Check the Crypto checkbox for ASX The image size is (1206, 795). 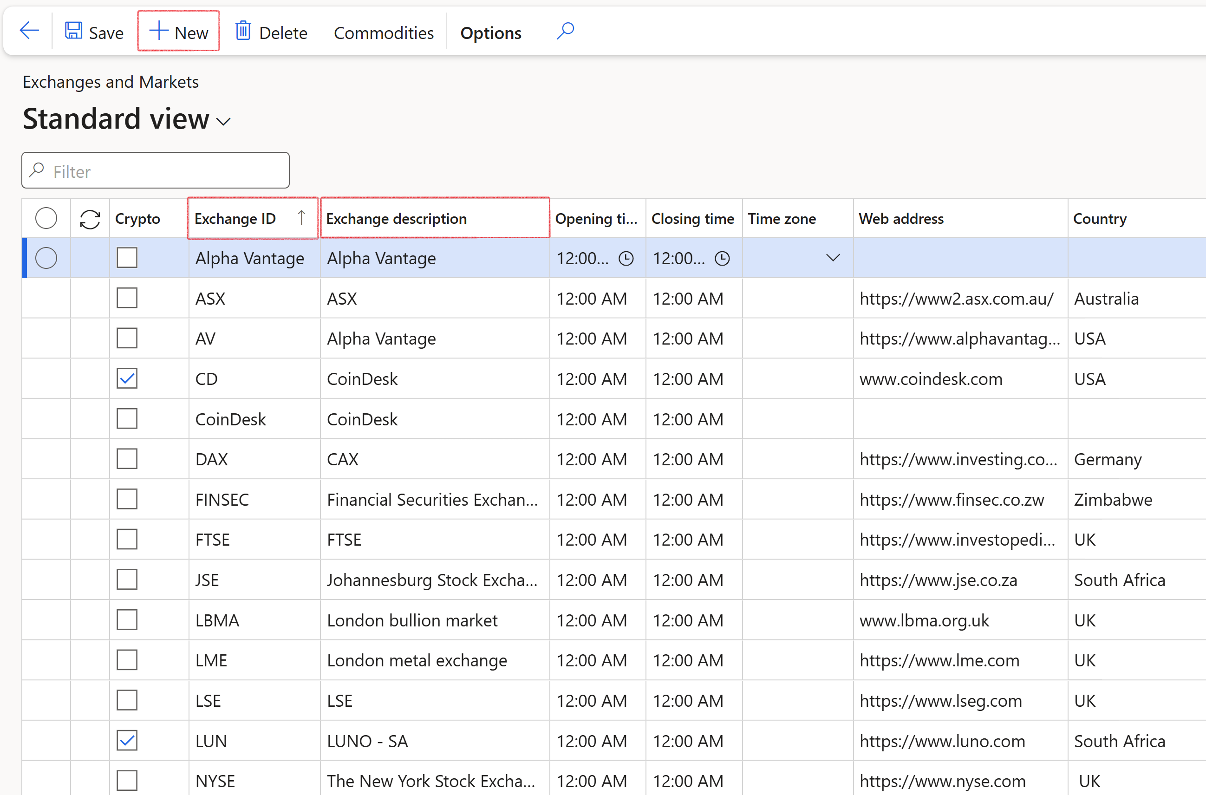127,298
